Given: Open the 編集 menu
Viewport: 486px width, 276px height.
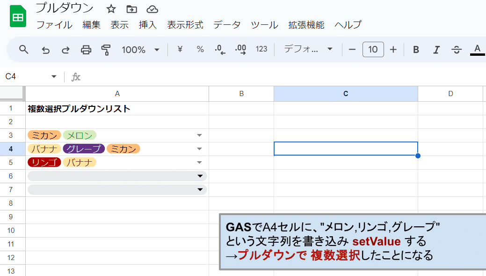Looking at the screenshot, I should coord(91,25).
